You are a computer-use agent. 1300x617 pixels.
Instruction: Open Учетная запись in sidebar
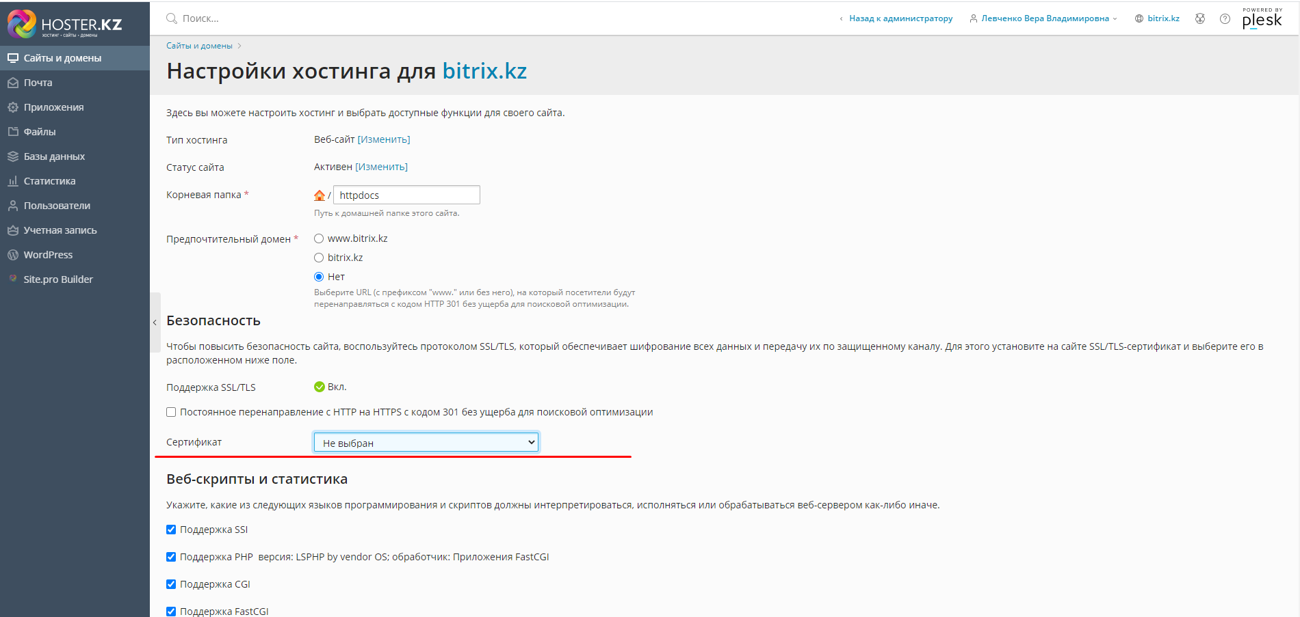tap(75, 230)
